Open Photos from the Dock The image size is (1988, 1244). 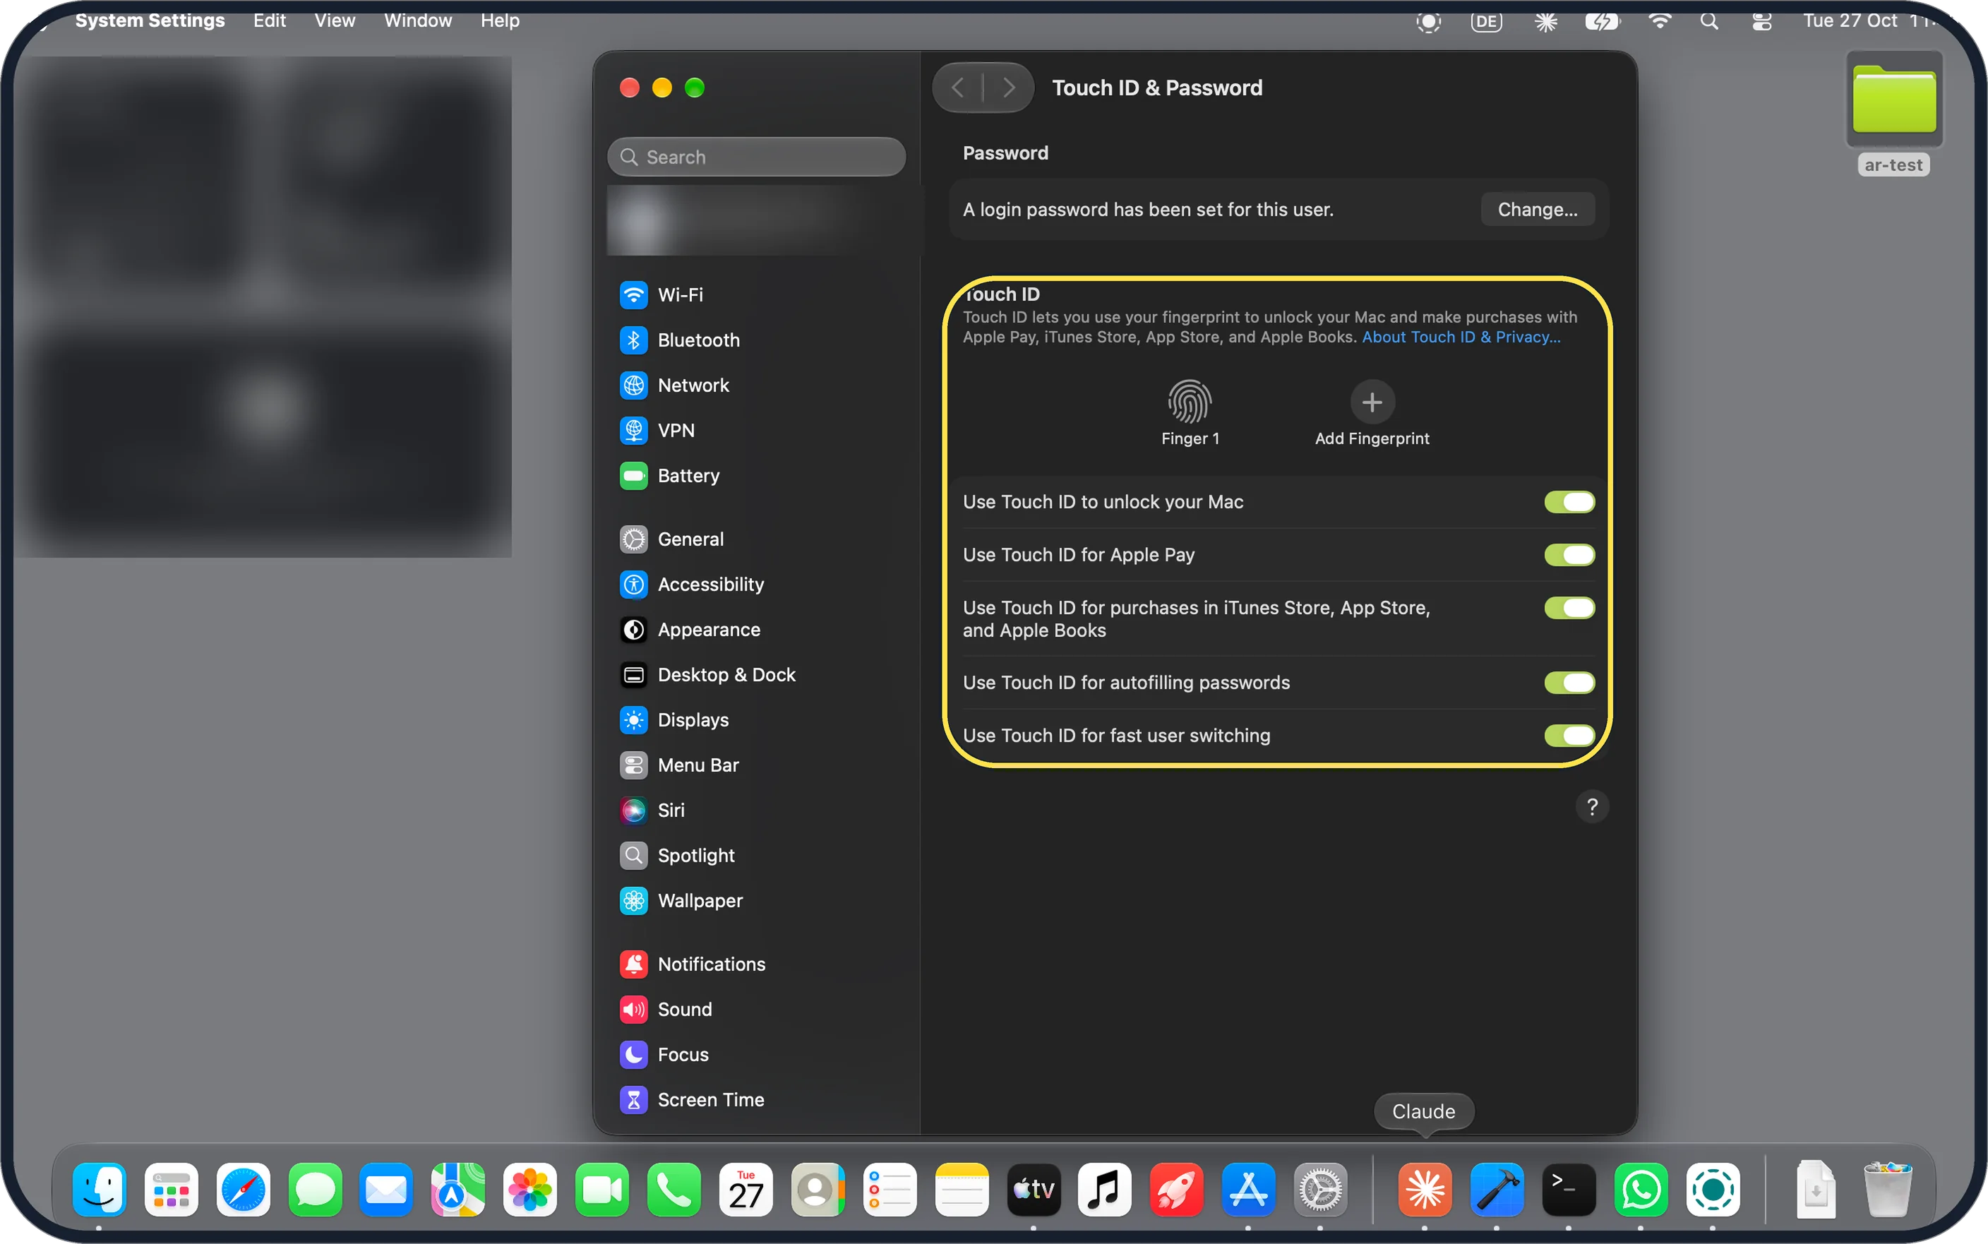[x=529, y=1190]
